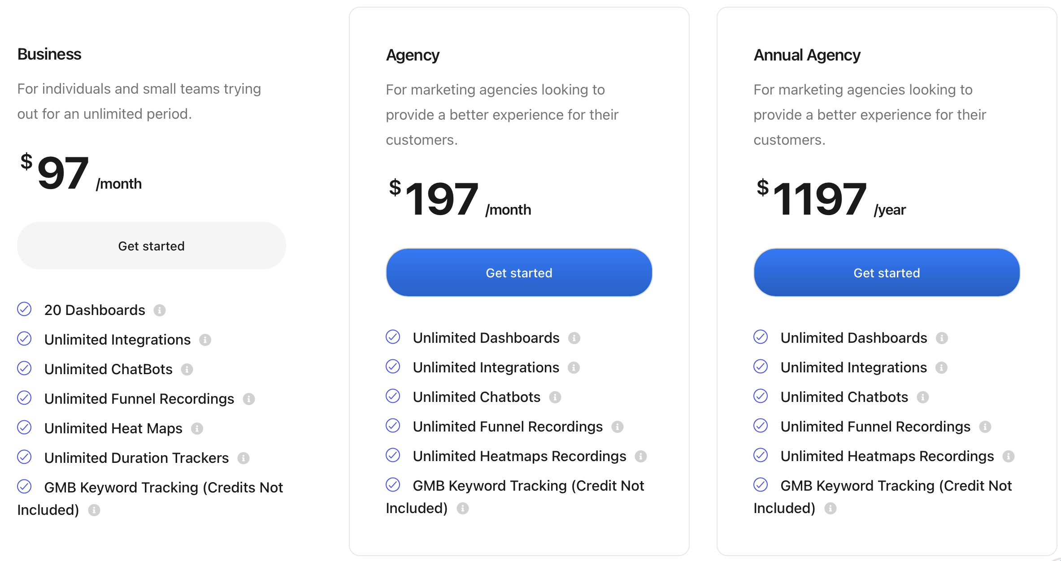The height and width of the screenshot is (561, 1061).
Task: Open info icon for Unlimited Duration Trackers
Action: [x=244, y=458]
